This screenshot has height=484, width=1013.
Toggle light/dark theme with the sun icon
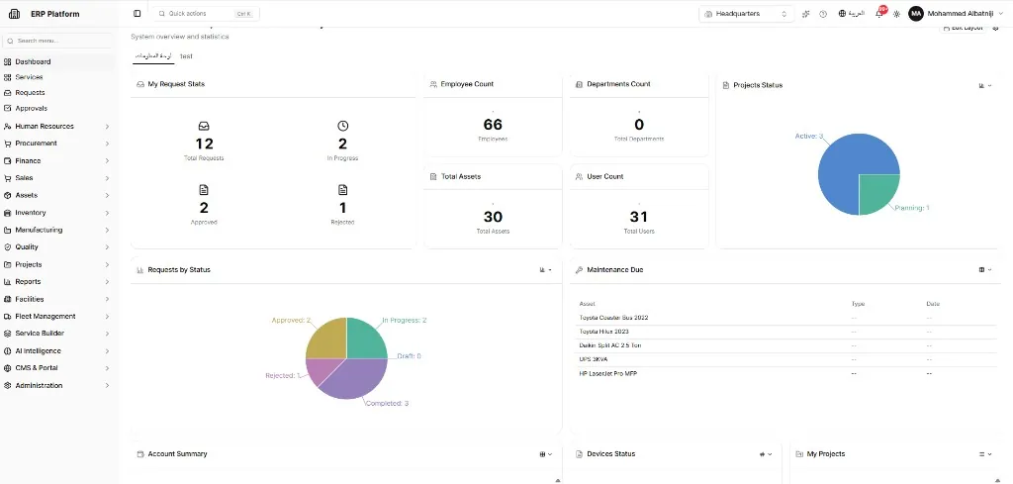point(896,14)
